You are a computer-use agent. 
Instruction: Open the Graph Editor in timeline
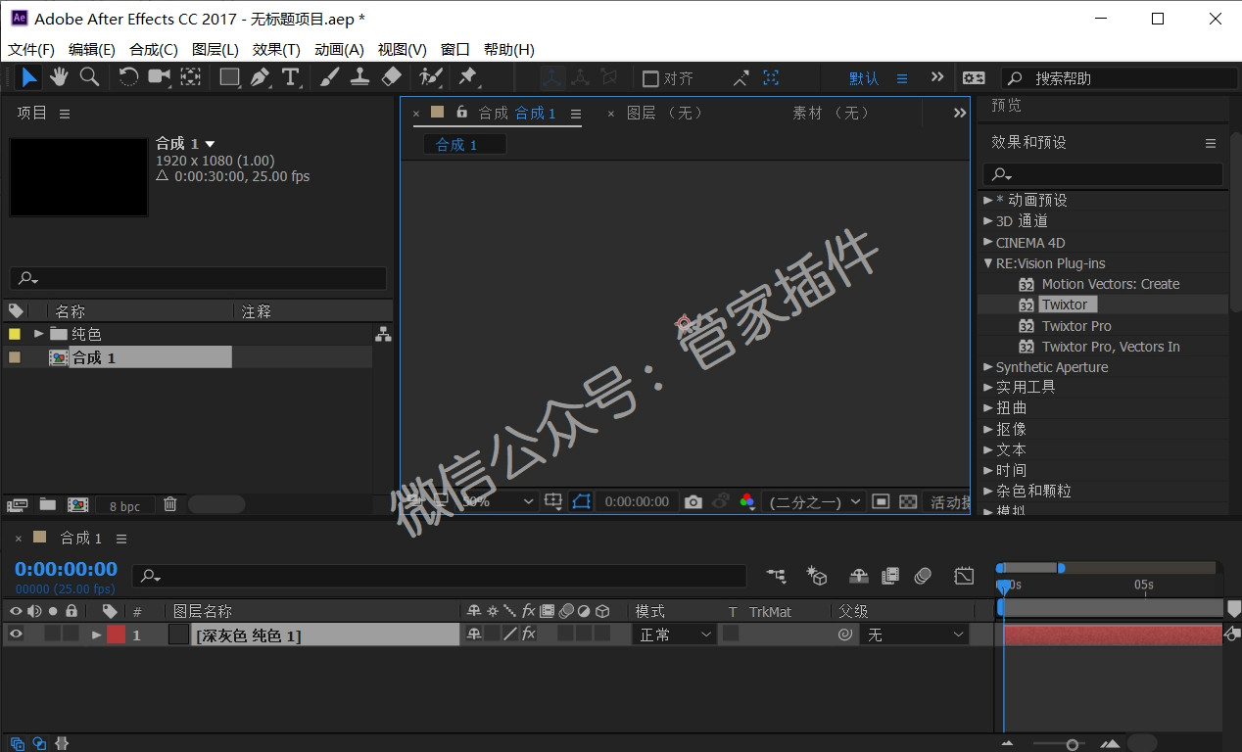point(964,577)
